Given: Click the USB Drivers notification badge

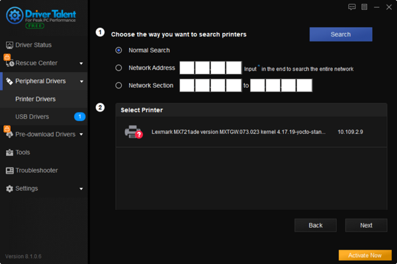Looking at the screenshot, I should (79, 117).
